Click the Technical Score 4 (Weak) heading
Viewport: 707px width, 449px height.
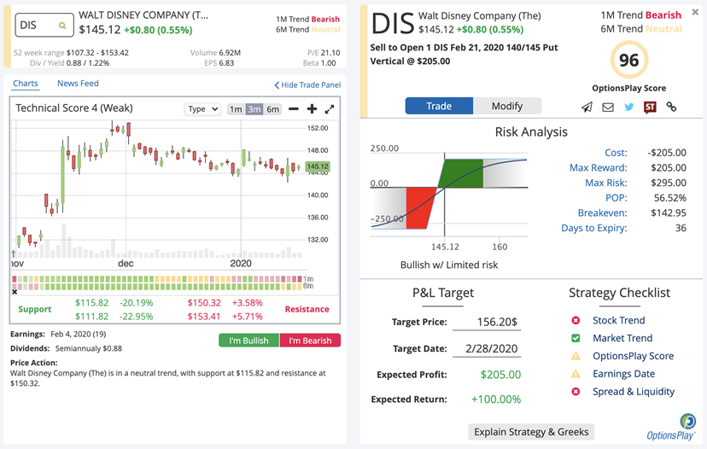74,108
